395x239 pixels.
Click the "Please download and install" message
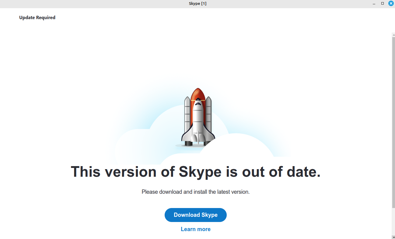(x=195, y=192)
